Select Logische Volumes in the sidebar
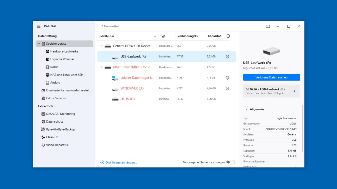This screenshot has width=337, height=189. tap(64, 59)
